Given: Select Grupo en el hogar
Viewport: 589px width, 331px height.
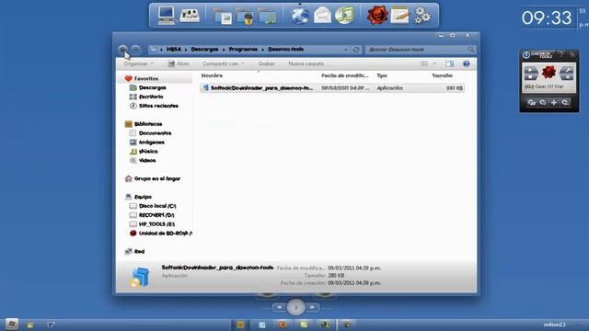Looking at the screenshot, I should point(157,178).
